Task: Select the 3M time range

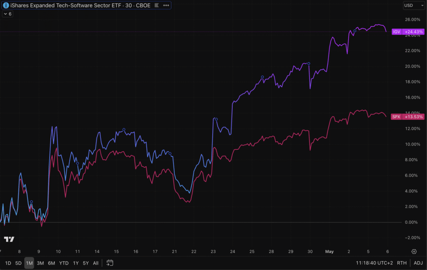Action: [x=40, y=263]
